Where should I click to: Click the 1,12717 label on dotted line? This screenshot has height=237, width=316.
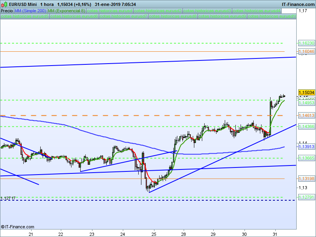coord(8,198)
